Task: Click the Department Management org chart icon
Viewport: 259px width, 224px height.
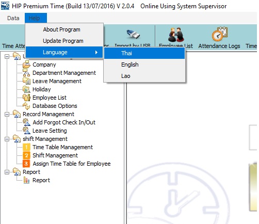Action: 26,73
